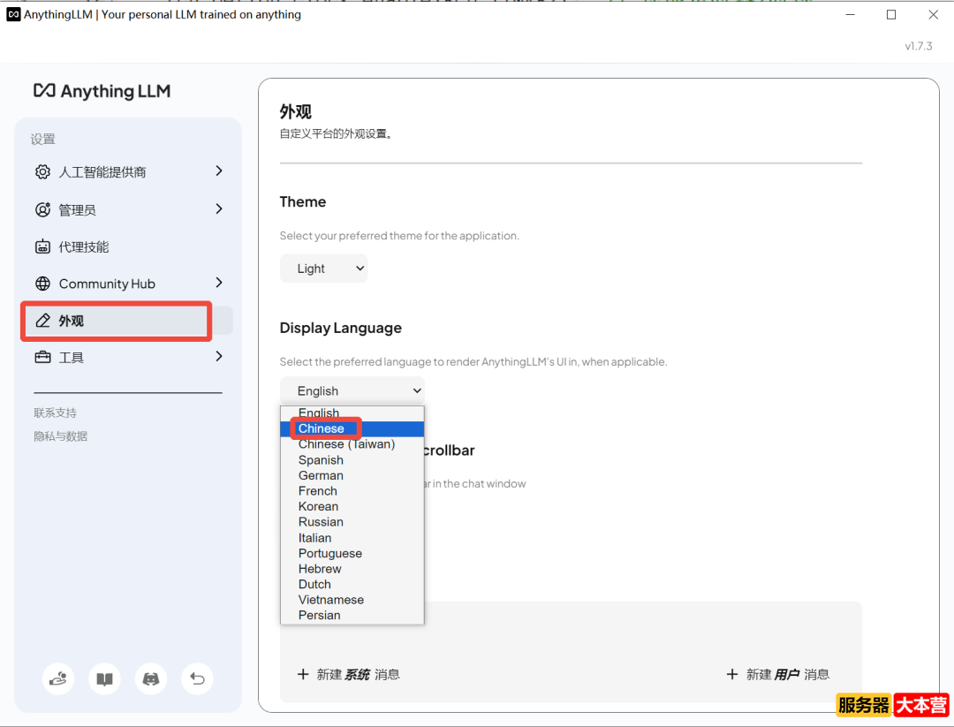Click the 隐私与数据 link
Screen dimensions: 954x727
pyautogui.click(x=61, y=436)
